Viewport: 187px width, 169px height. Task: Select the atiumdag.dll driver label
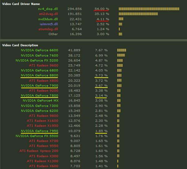pos(48,29)
